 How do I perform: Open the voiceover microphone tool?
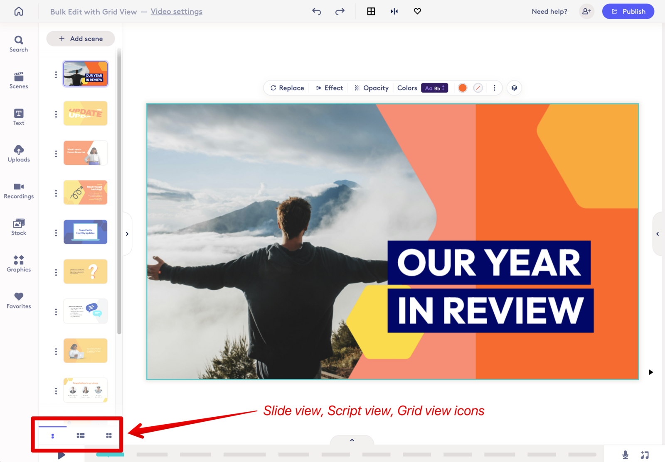point(625,455)
